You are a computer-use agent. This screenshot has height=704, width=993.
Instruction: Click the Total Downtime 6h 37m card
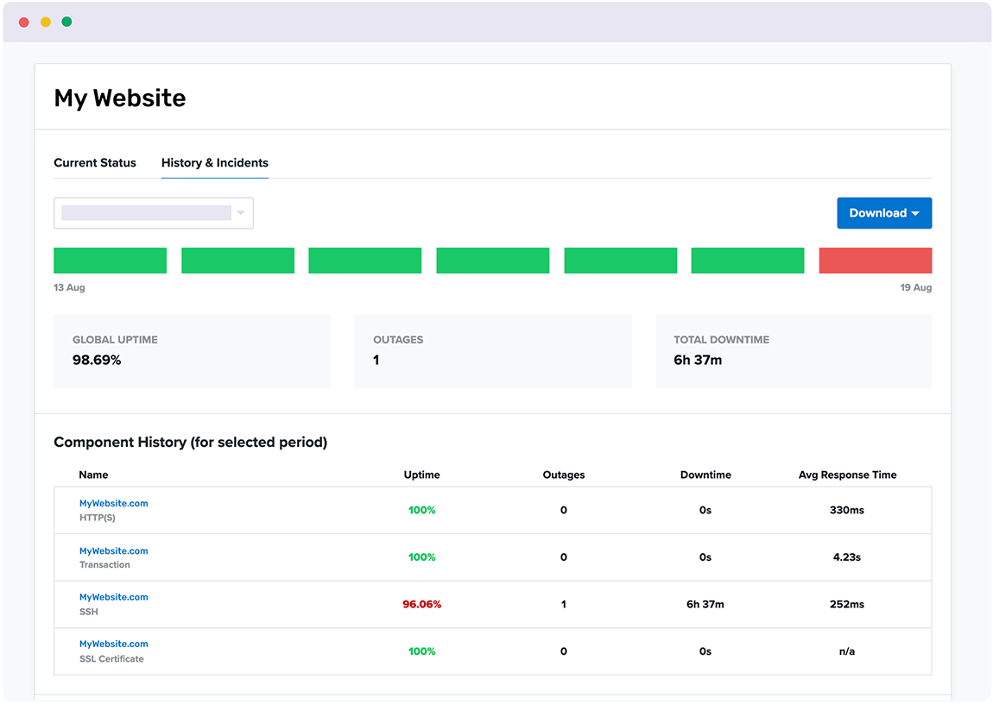click(793, 350)
